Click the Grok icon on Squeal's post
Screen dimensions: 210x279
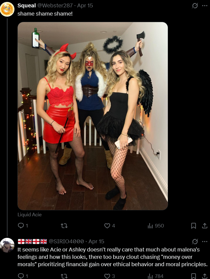[195, 6]
